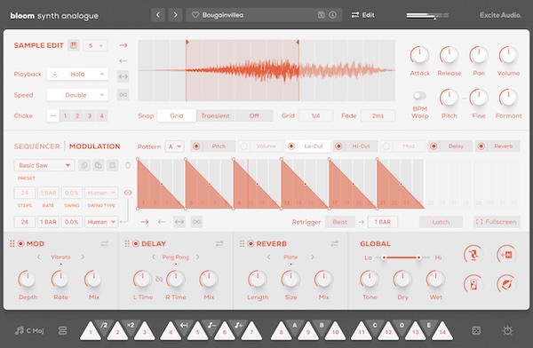Screen dimensions: 533x348
Task: Save preset disk icon
Action: tap(321, 15)
